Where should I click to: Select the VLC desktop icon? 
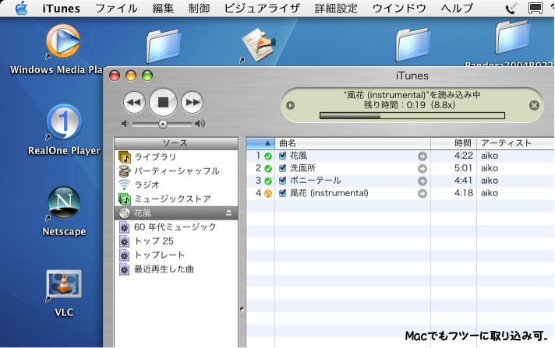pyautogui.click(x=64, y=286)
